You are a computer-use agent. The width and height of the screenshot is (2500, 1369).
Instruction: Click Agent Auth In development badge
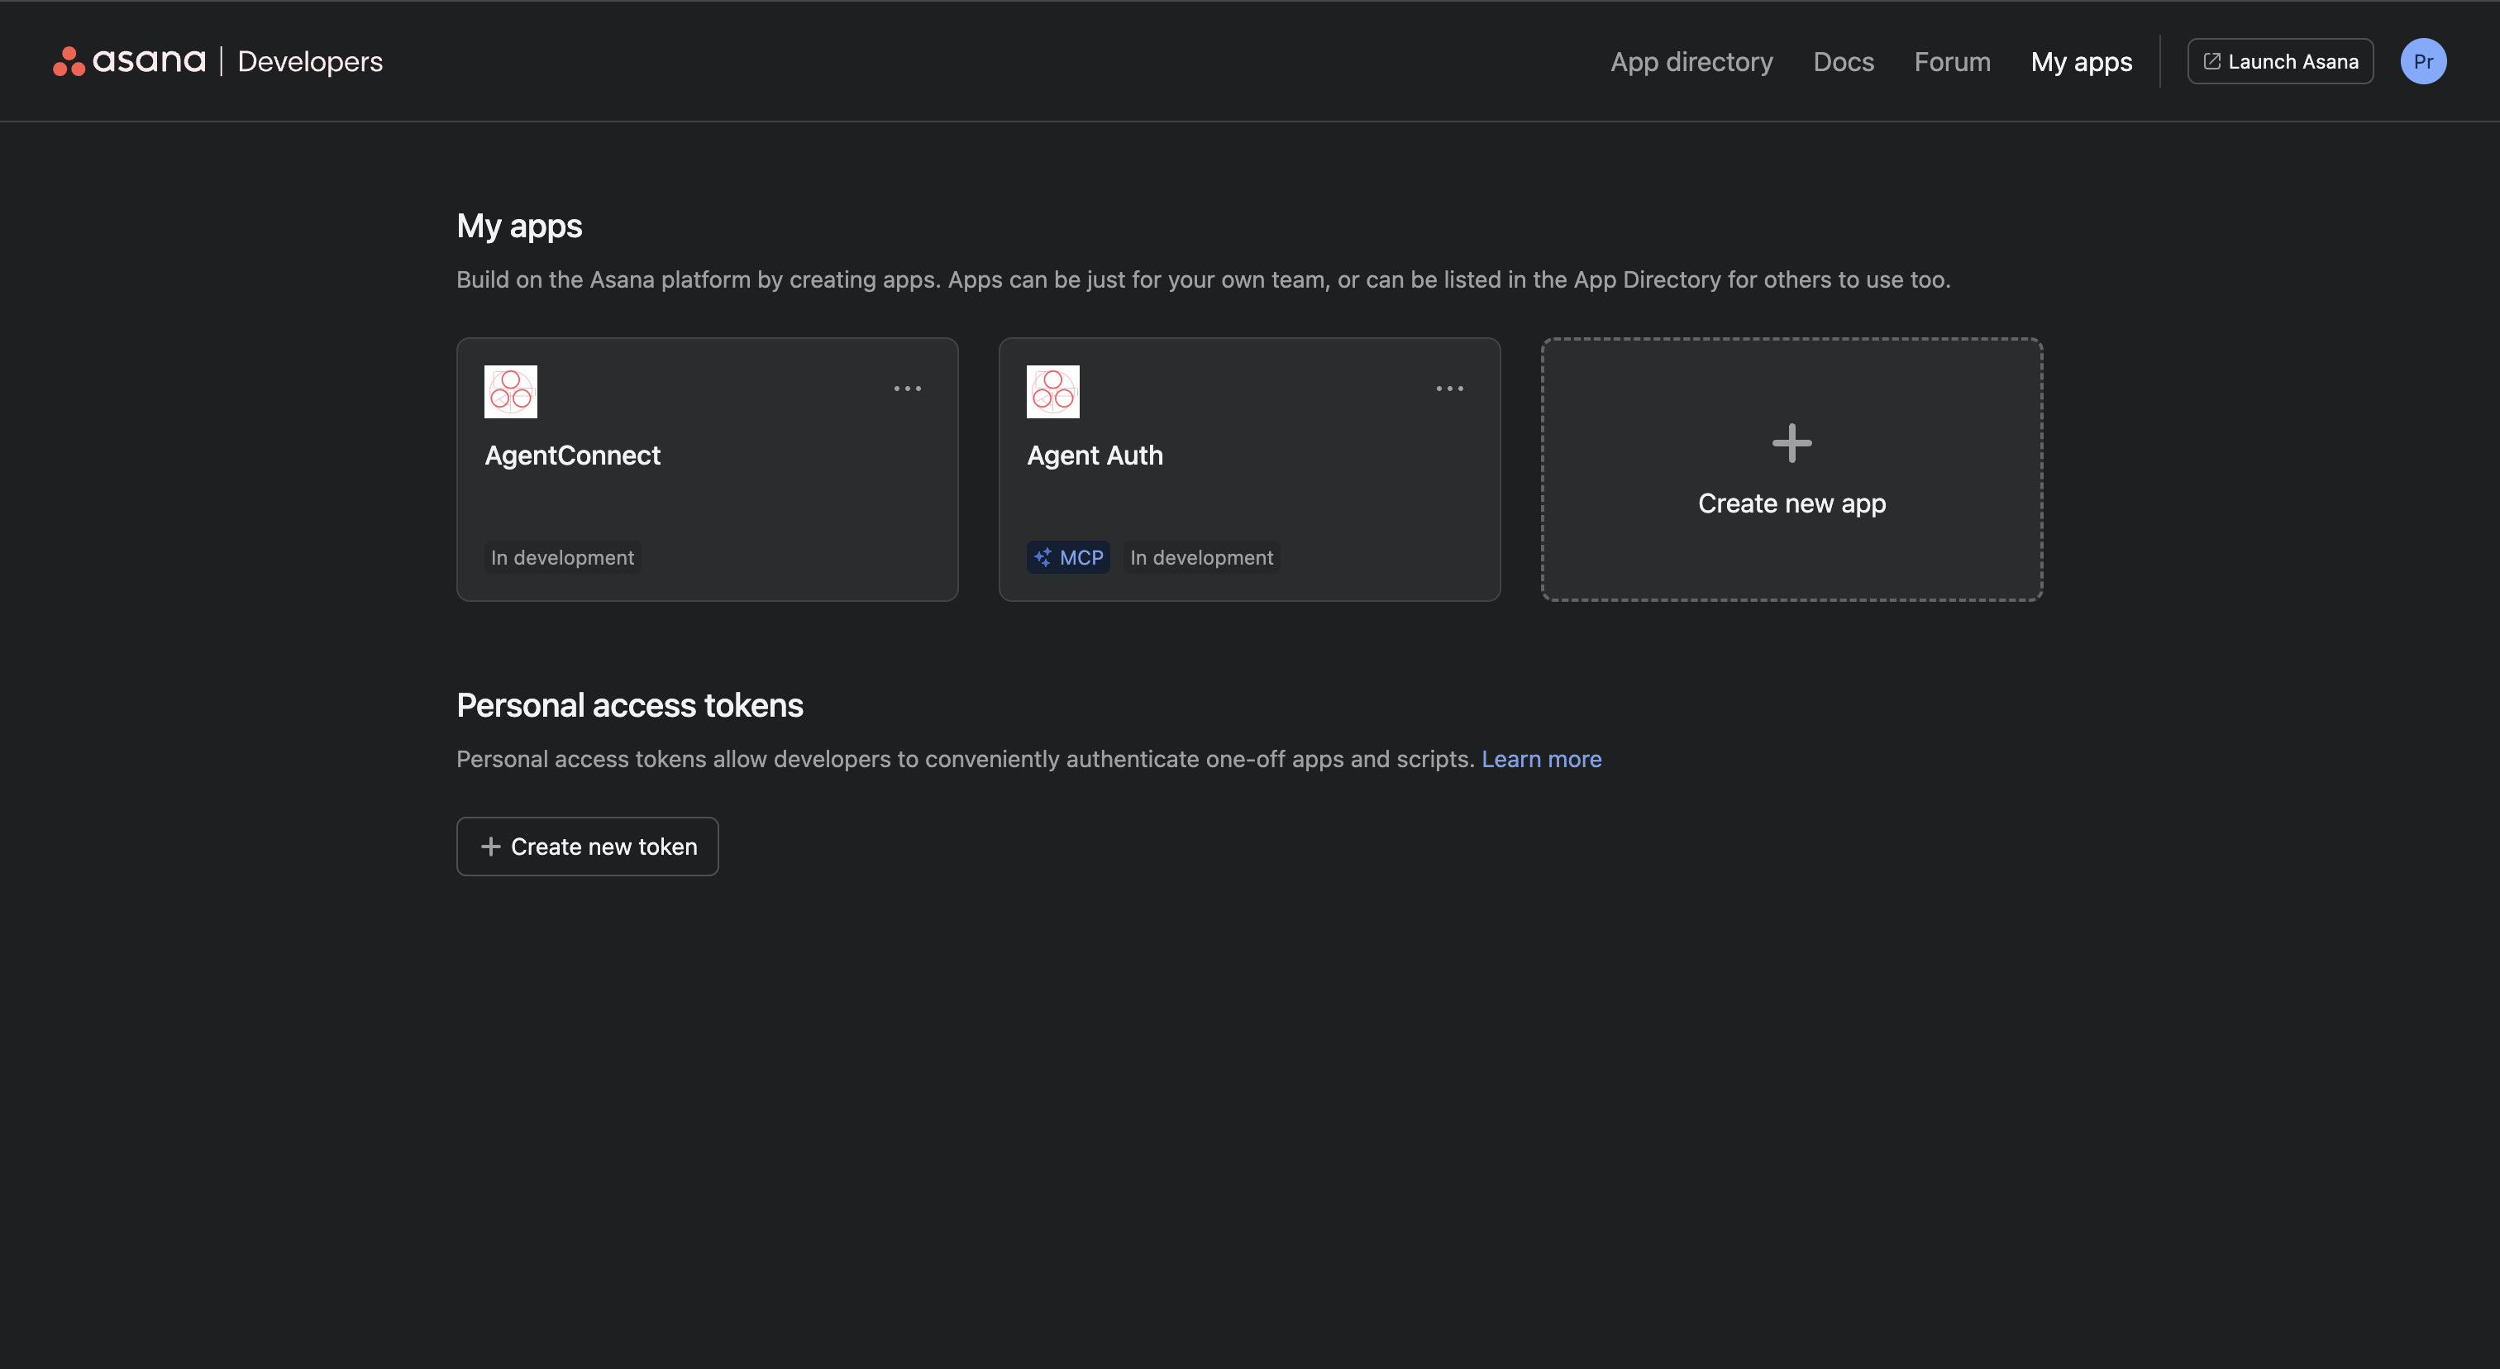(x=1201, y=557)
